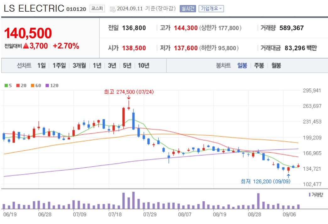Click the 하한가 95,800 text

tap(219, 48)
